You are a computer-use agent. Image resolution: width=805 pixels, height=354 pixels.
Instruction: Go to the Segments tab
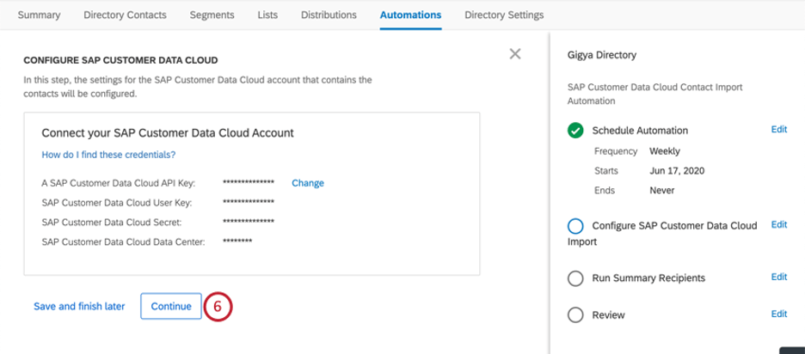point(212,15)
